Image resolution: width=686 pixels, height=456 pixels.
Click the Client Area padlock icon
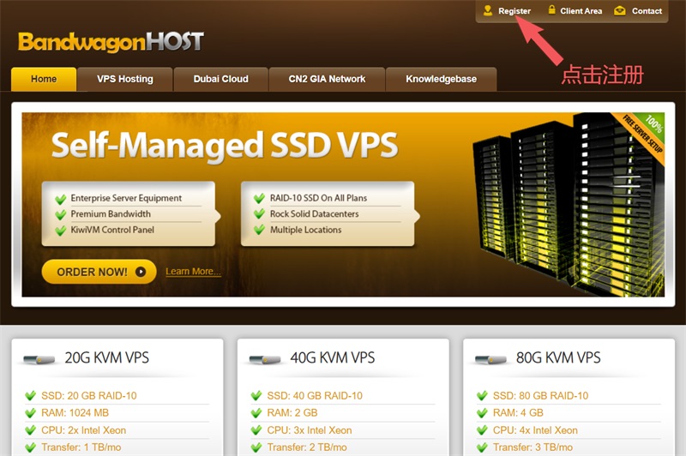click(x=551, y=9)
